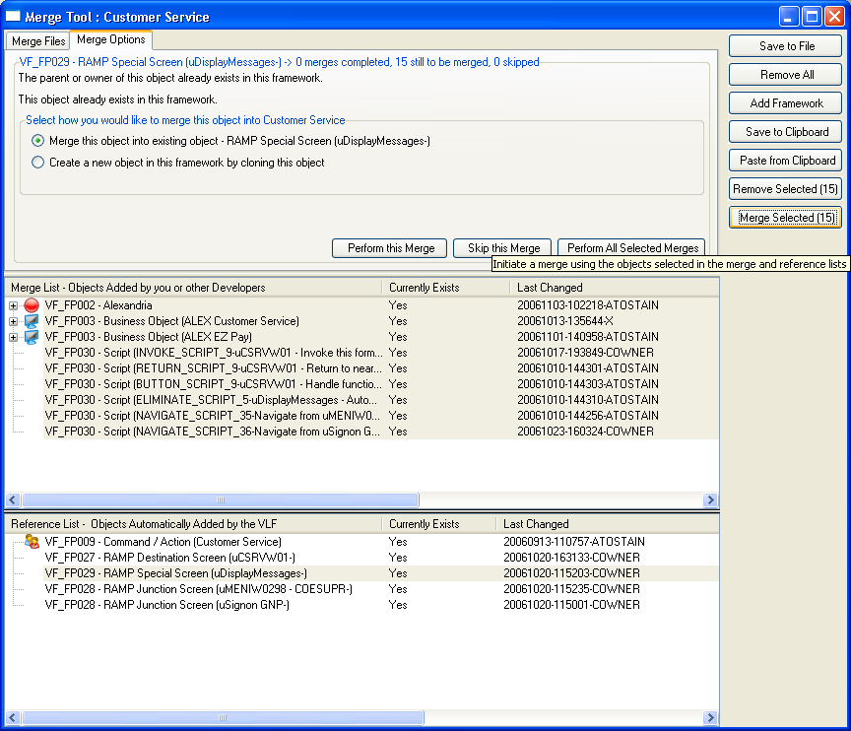
Task: Click the Reference List scroll right arrow
Action: pos(709,717)
